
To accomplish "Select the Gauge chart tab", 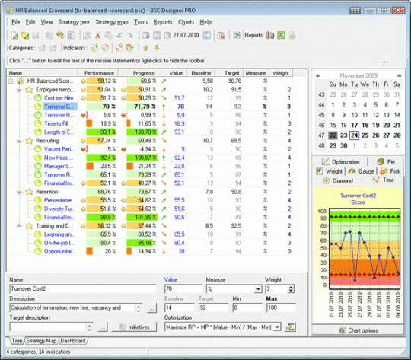I will 362,171.
